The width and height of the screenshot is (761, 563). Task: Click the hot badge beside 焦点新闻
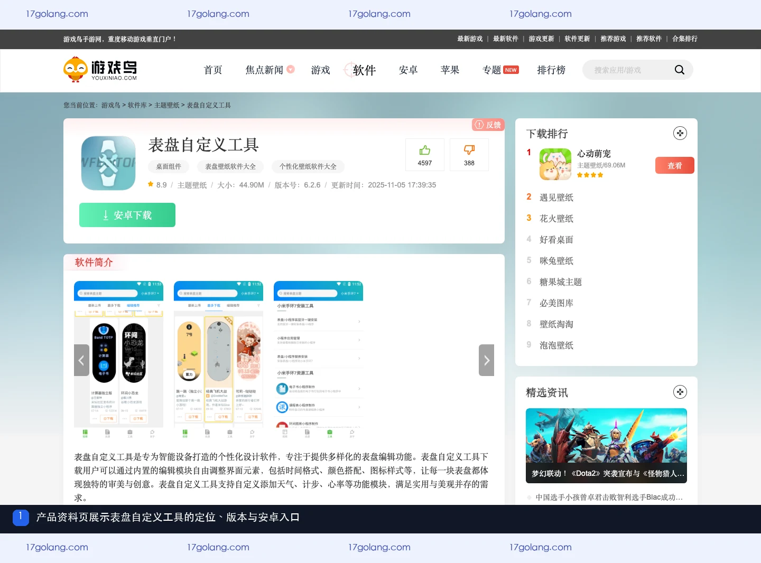tap(291, 69)
